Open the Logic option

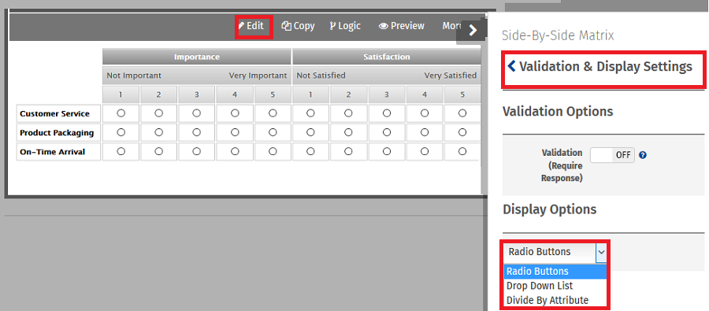345,26
